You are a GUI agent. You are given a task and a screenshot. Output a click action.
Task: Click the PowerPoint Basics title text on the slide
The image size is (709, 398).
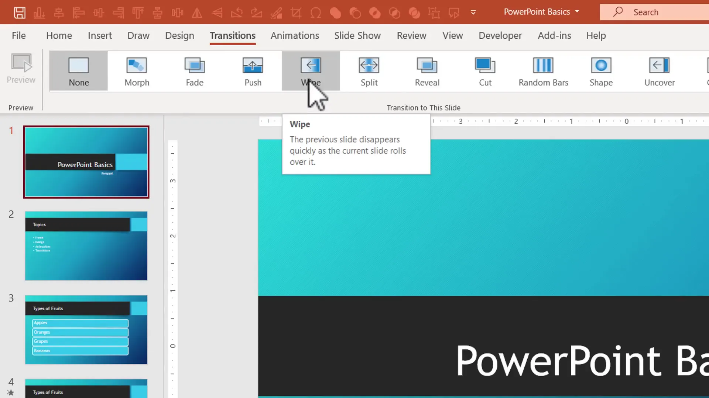(x=582, y=360)
